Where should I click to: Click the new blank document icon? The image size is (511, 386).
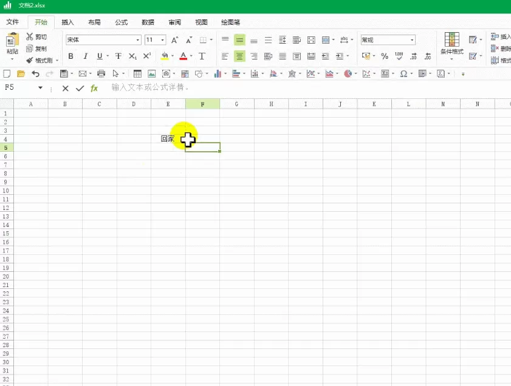click(x=7, y=74)
